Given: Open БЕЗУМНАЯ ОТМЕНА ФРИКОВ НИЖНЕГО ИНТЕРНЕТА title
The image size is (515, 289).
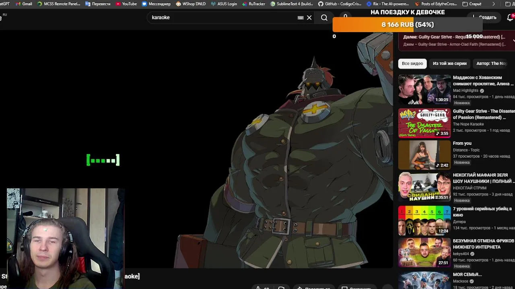Looking at the screenshot, I should click(484, 244).
